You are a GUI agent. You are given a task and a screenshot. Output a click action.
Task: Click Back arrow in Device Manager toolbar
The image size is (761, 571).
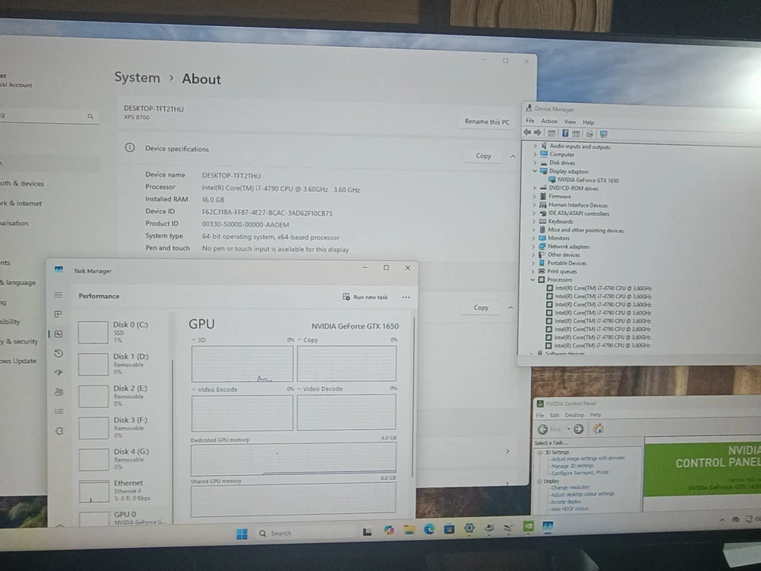pos(528,132)
